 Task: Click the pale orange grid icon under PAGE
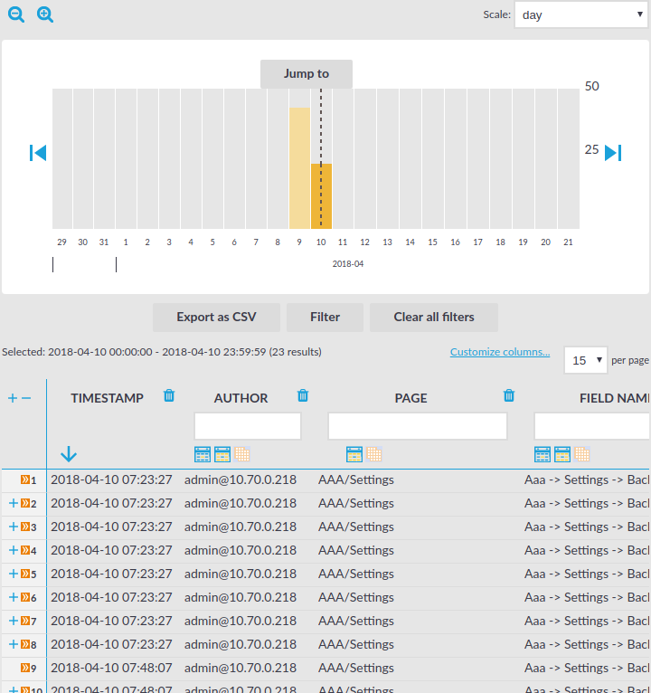374,454
